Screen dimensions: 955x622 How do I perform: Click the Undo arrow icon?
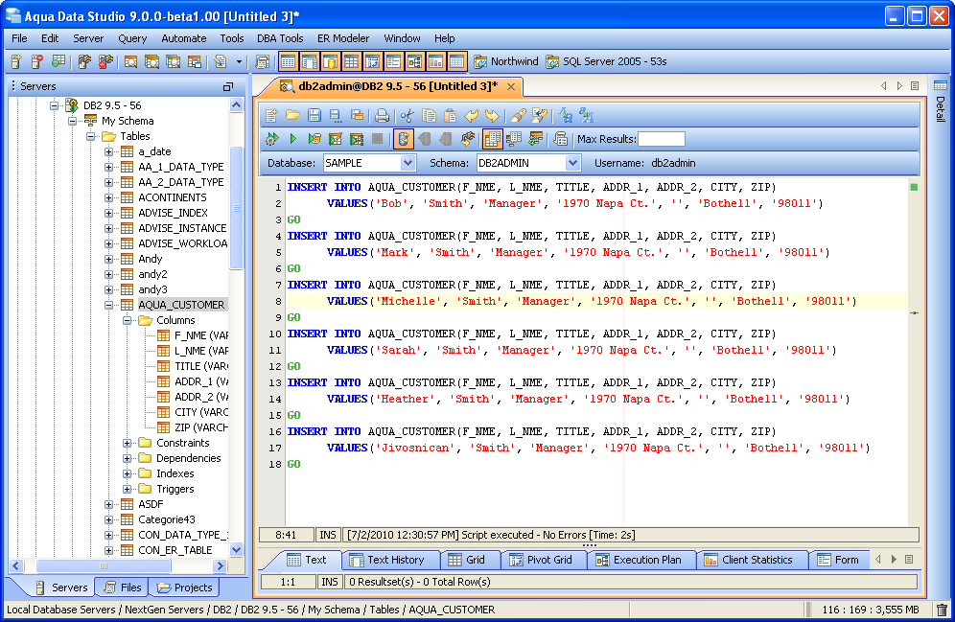[471, 116]
